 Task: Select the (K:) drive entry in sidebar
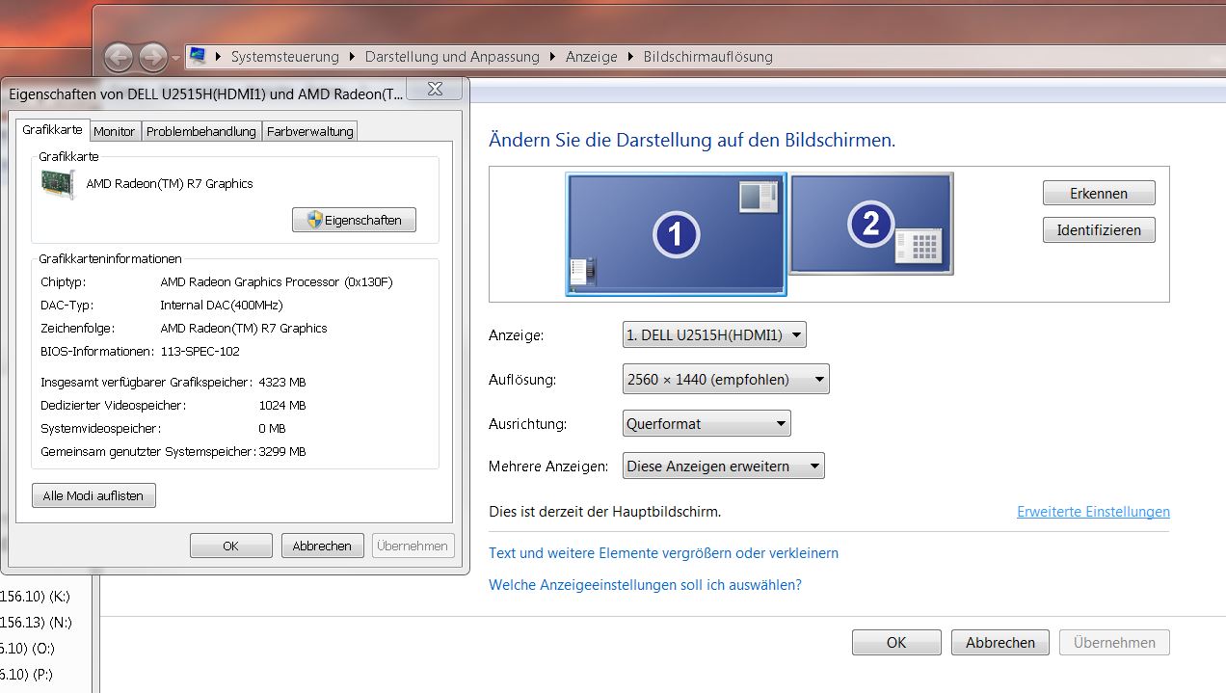36,596
